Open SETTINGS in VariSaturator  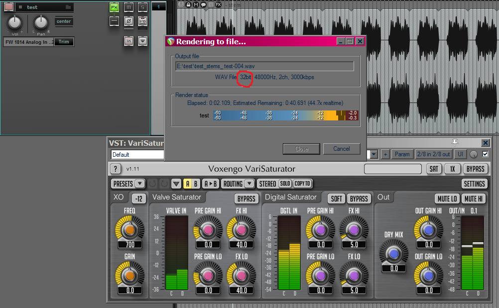[x=474, y=184]
